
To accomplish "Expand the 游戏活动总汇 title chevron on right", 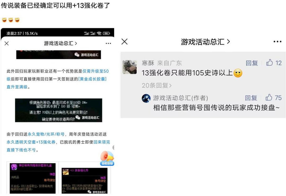I will pyautogui.click(x=228, y=42).
